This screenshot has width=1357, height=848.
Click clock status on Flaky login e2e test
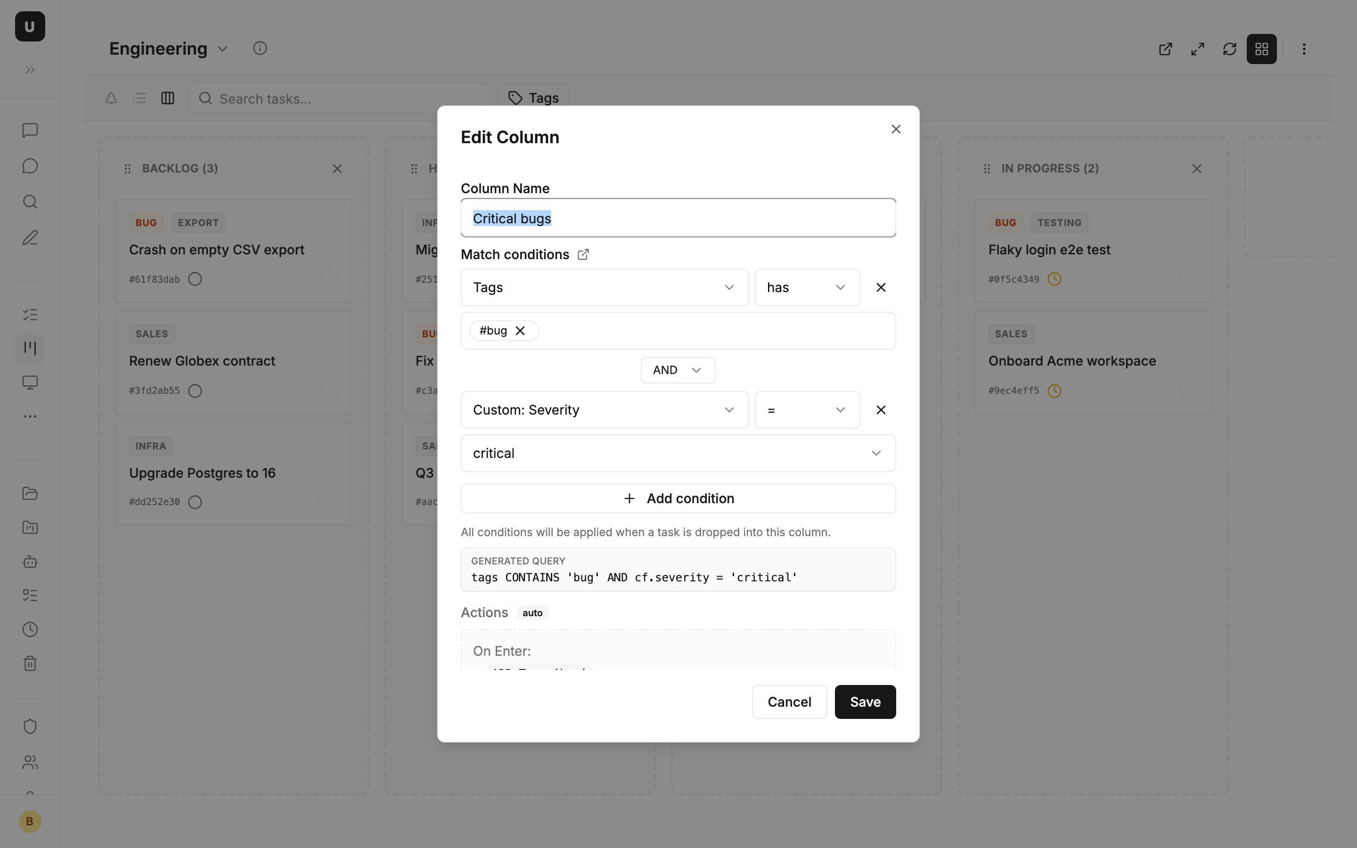tap(1054, 279)
